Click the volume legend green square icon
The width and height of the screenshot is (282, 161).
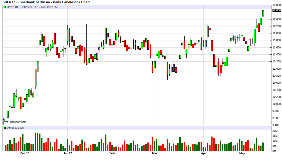coord(5,128)
